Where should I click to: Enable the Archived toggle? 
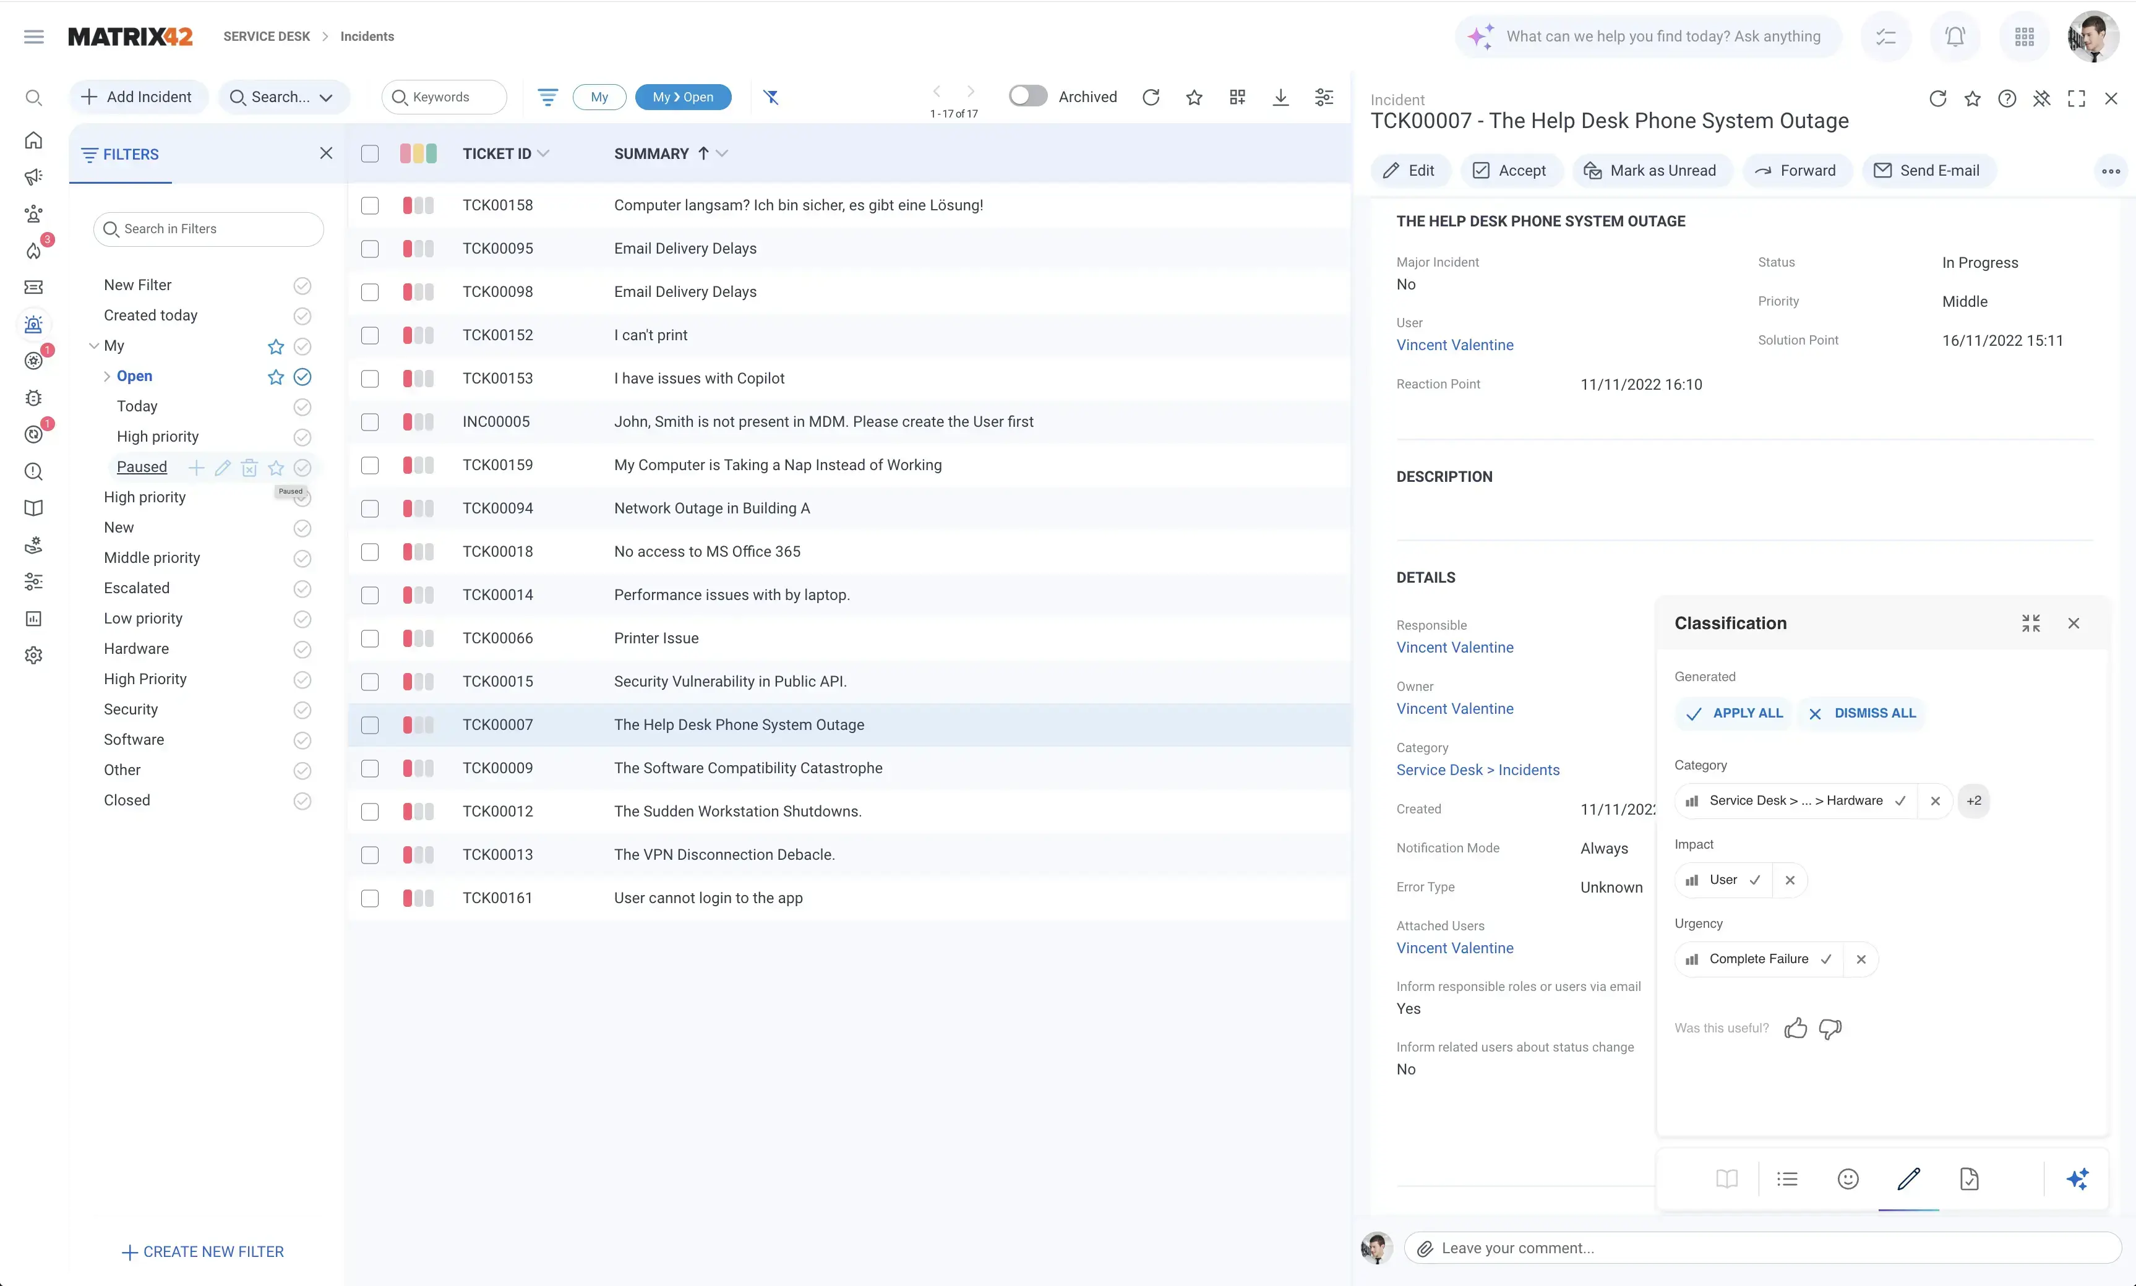1027,95
